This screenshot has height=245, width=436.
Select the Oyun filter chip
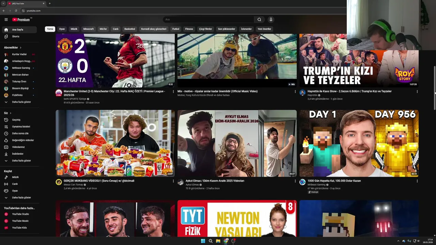click(62, 29)
